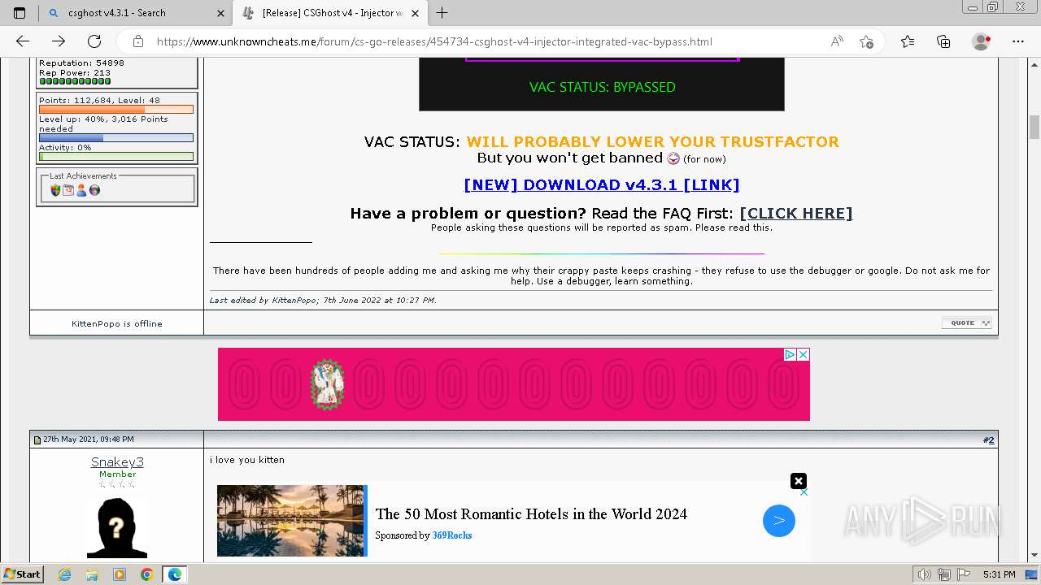
Task: Click the pink banner advertisement
Action: point(514,384)
